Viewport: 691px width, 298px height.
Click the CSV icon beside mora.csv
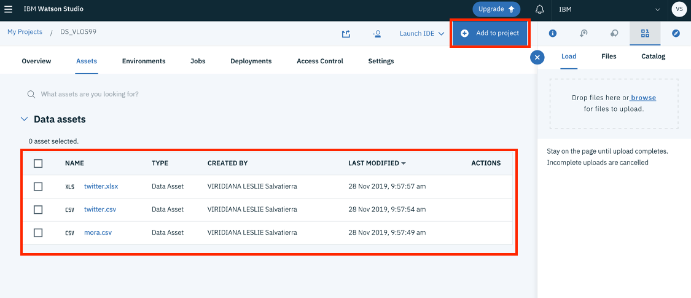(x=69, y=232)
